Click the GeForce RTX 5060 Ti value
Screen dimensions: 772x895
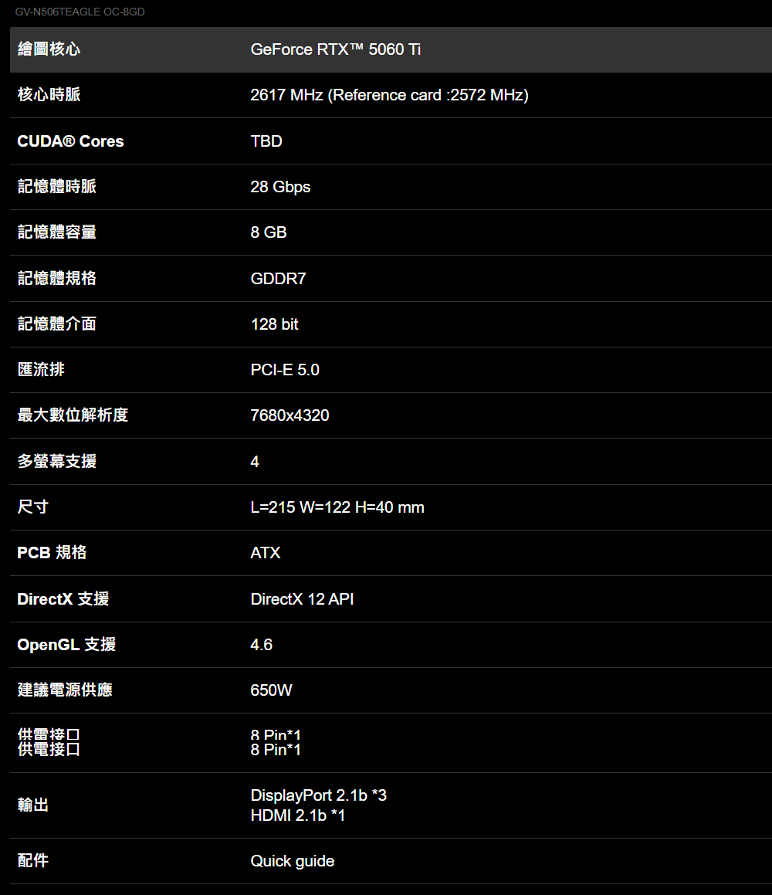(x=336, y=49)
